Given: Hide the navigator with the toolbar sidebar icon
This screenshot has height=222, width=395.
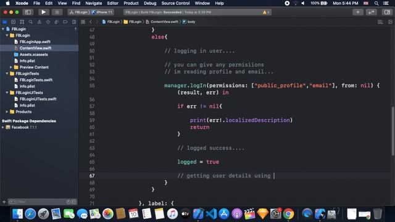Looking at the screenshot, I should 28,12.
